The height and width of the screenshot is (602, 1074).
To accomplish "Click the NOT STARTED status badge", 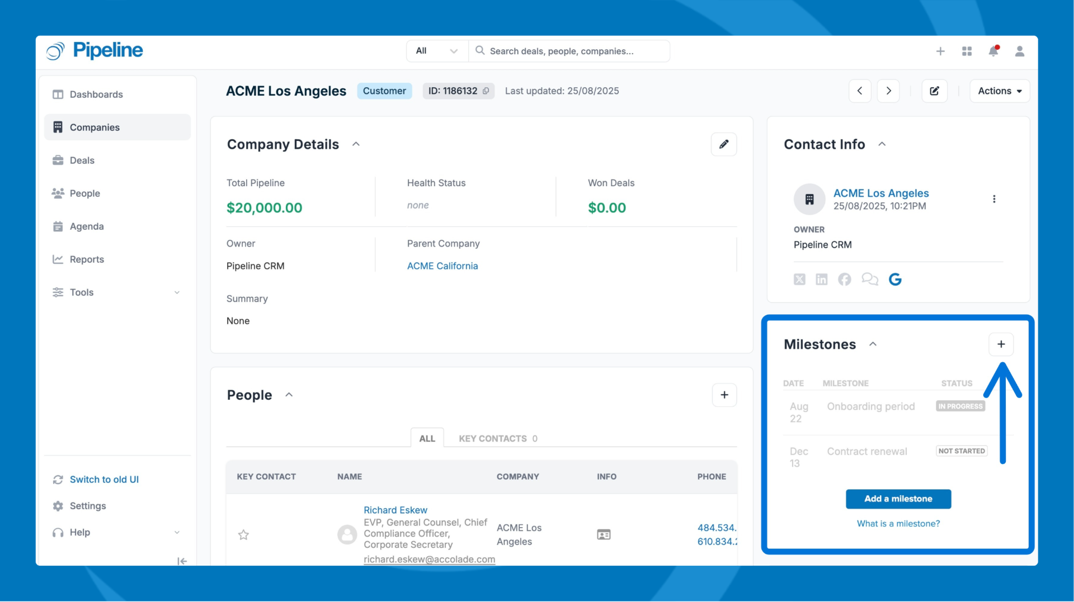I will click(962, 451).
